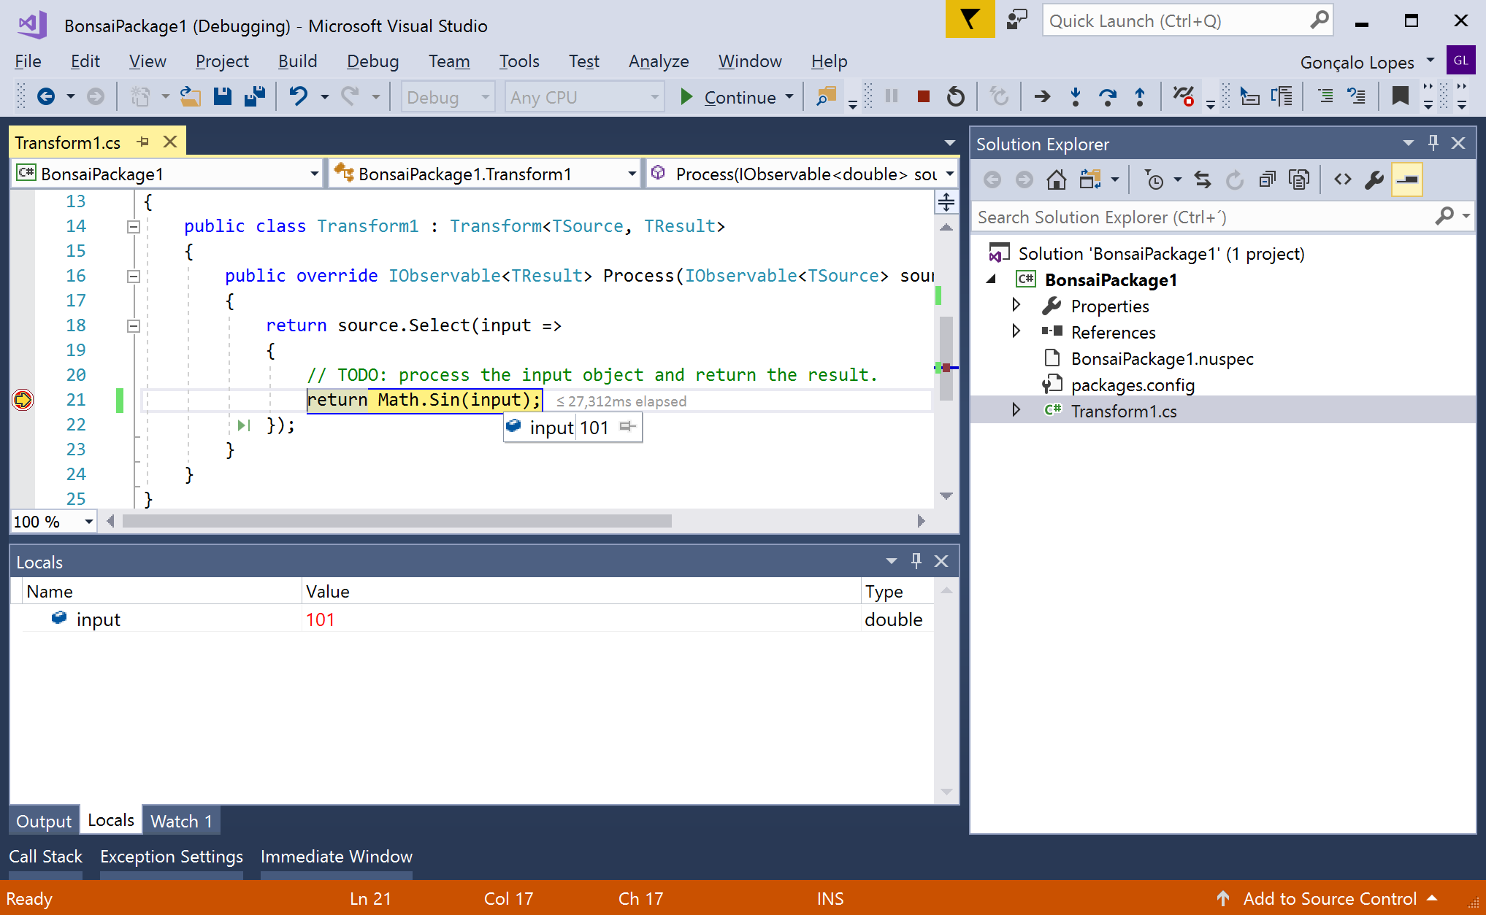The height and width of the screenshot is (915, 1486).
Task: Click the Save All icon
Action: point(255,96)
